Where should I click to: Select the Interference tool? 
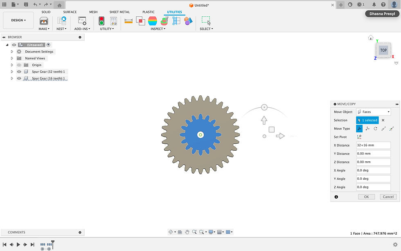point(140,21)
